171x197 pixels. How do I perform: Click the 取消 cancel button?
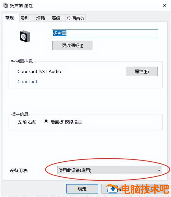[x=117, y=189]
